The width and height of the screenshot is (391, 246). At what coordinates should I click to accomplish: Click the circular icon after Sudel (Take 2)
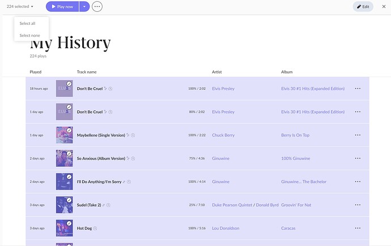(108, 205)
